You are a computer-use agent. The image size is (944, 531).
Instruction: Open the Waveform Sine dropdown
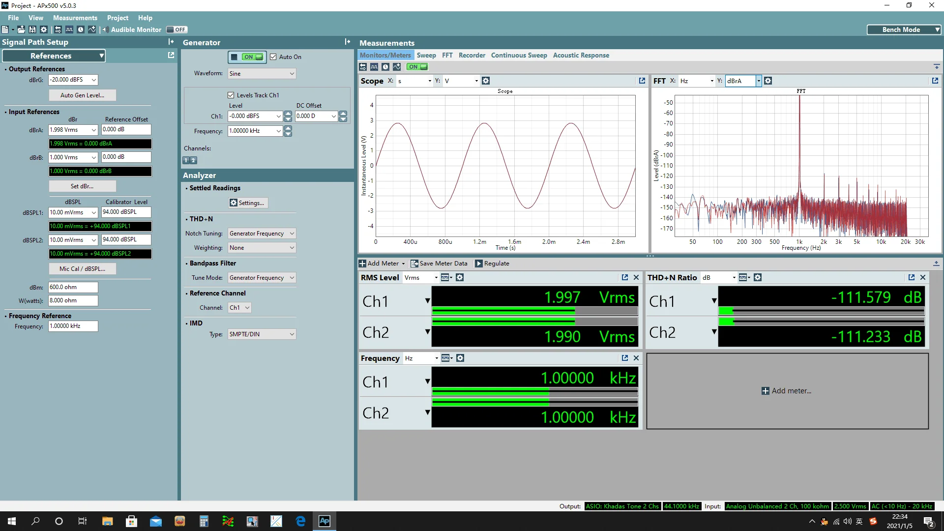[262, 74]
